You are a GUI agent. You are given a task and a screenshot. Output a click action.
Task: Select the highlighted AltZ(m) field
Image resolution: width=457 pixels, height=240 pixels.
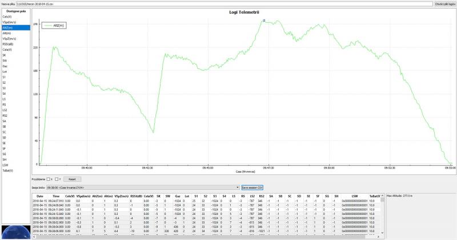click(x=9, y=27)
